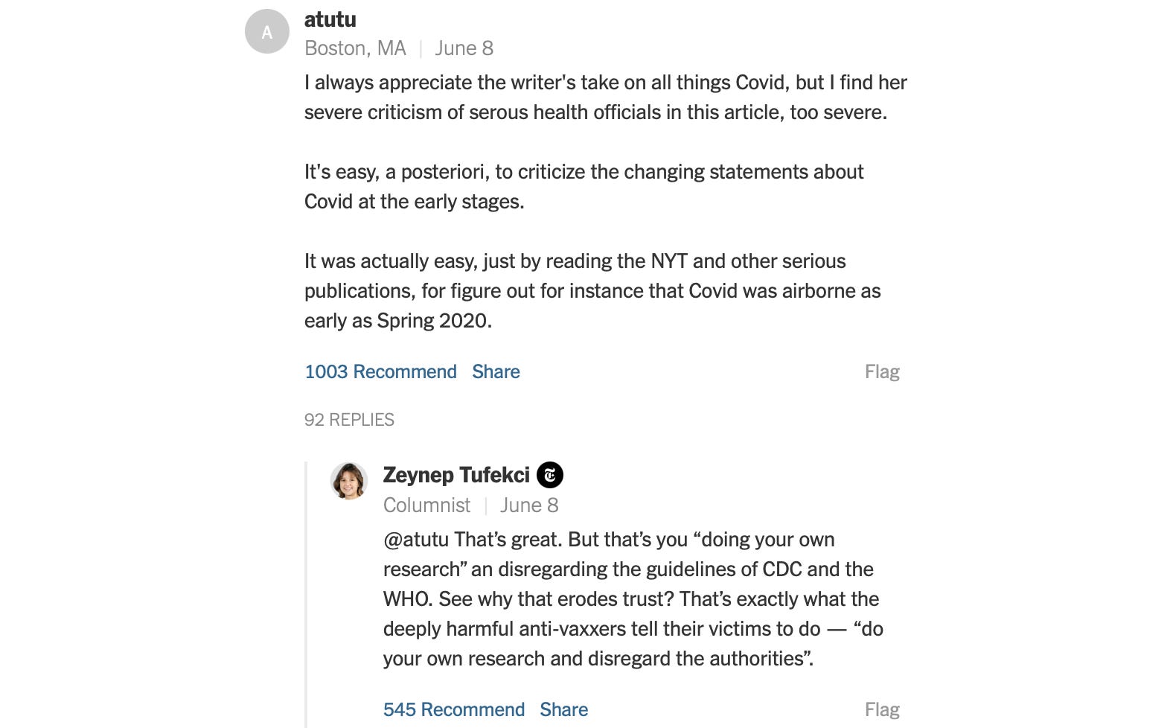Open Zeynep Tufekci's name link
1170x728 pixels.
[x=456, y=475]
